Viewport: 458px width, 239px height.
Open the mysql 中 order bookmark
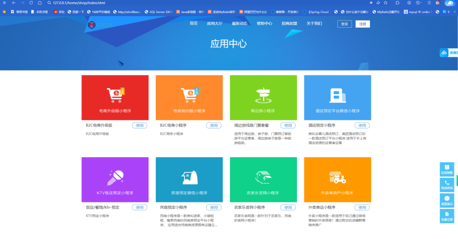click(x=418, y=12)
